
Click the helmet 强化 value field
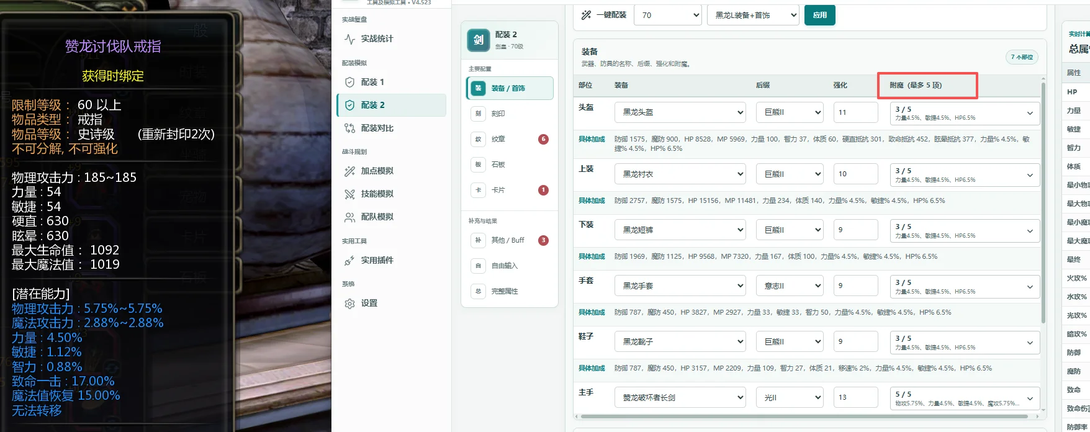(x=855, y=112)
